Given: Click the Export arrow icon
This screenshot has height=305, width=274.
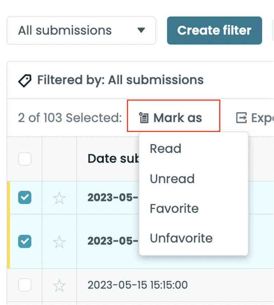Looking at the screenshot, I should 241,118.
